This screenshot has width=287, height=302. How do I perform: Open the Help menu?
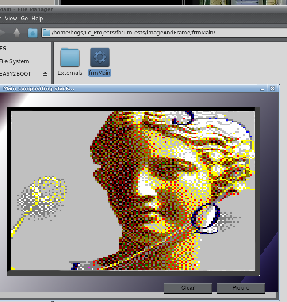coord(37,19)
